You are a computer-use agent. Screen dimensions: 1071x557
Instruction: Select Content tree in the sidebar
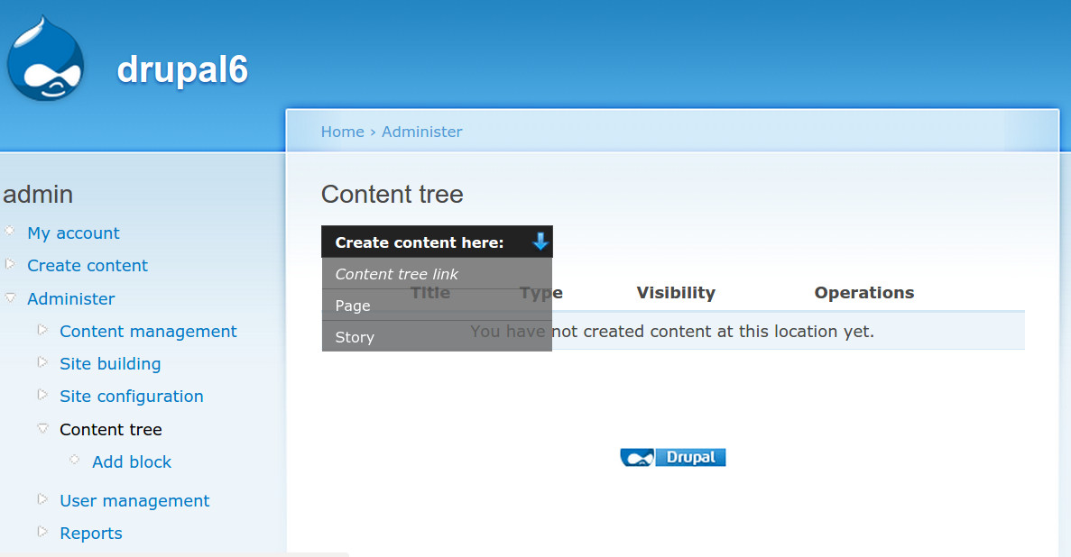pyautogui.click(x=111, y=429)
